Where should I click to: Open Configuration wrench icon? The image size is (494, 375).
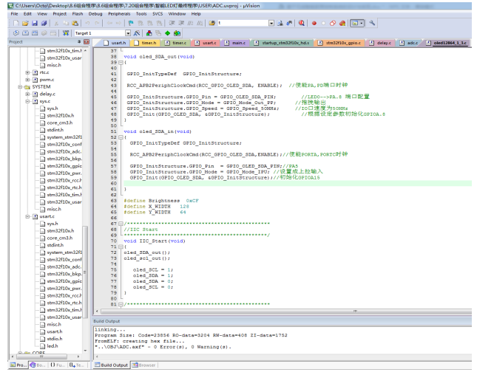click(x=372, y=23)
